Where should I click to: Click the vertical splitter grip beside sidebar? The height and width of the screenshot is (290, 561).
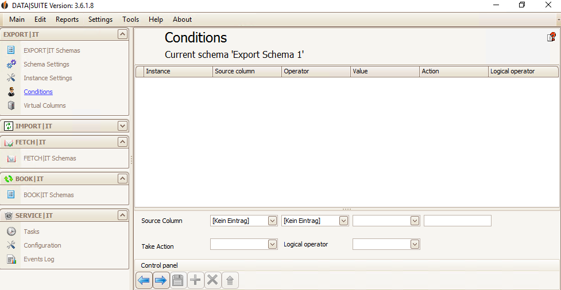pos(131,160)
